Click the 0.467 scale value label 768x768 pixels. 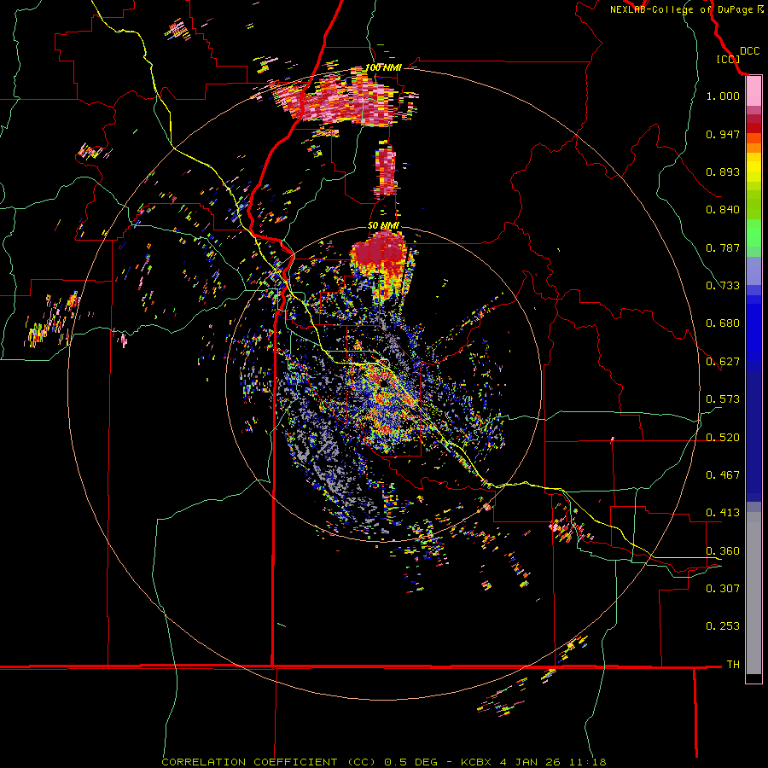tap(723, 475)
